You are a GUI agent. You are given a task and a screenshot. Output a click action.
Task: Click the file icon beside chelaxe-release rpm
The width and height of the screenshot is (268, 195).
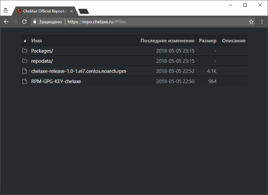(24, 71)
